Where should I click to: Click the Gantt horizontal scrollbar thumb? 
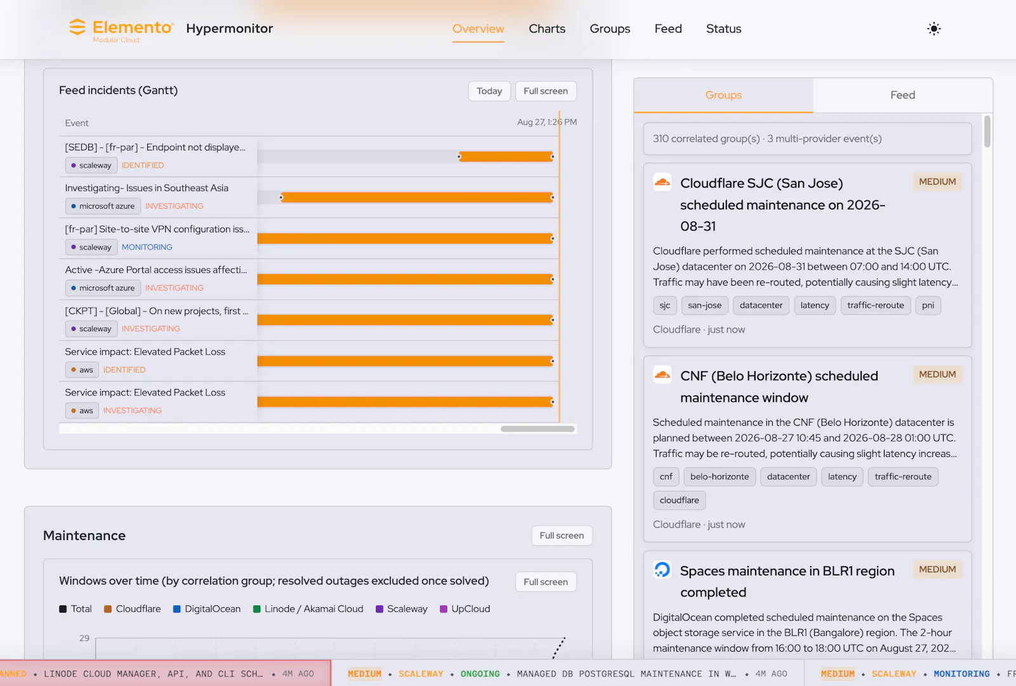pos(537,429)
